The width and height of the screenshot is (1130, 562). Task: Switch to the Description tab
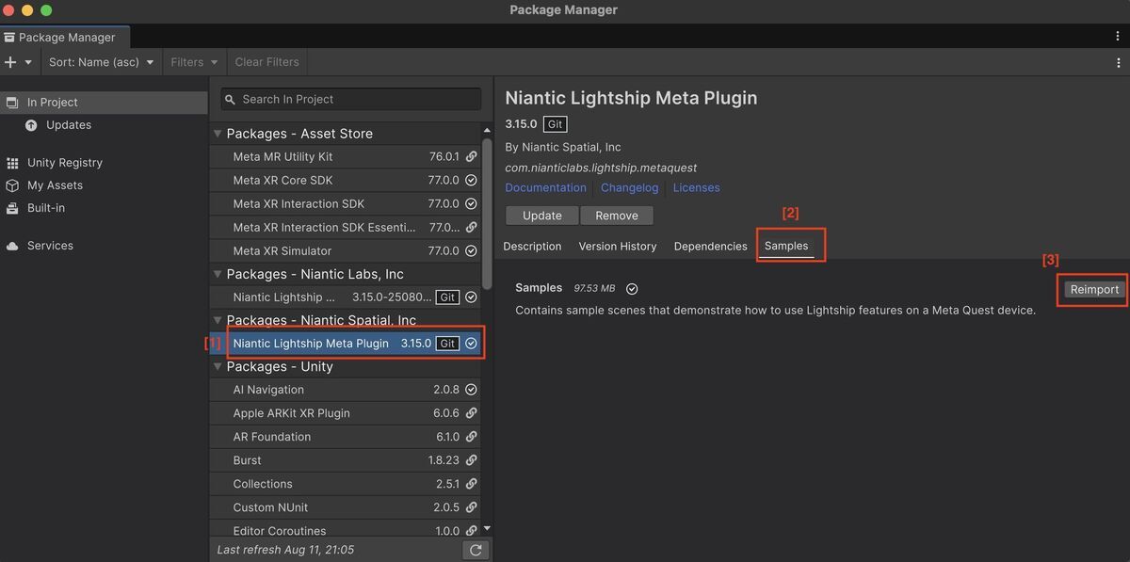pos(532,247)
